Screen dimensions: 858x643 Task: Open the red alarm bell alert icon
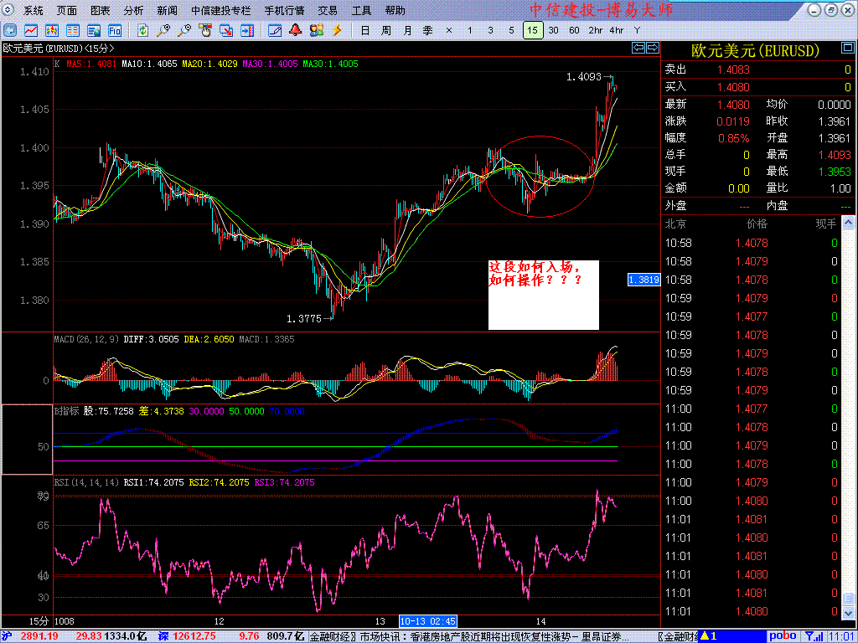click(296, 31)
